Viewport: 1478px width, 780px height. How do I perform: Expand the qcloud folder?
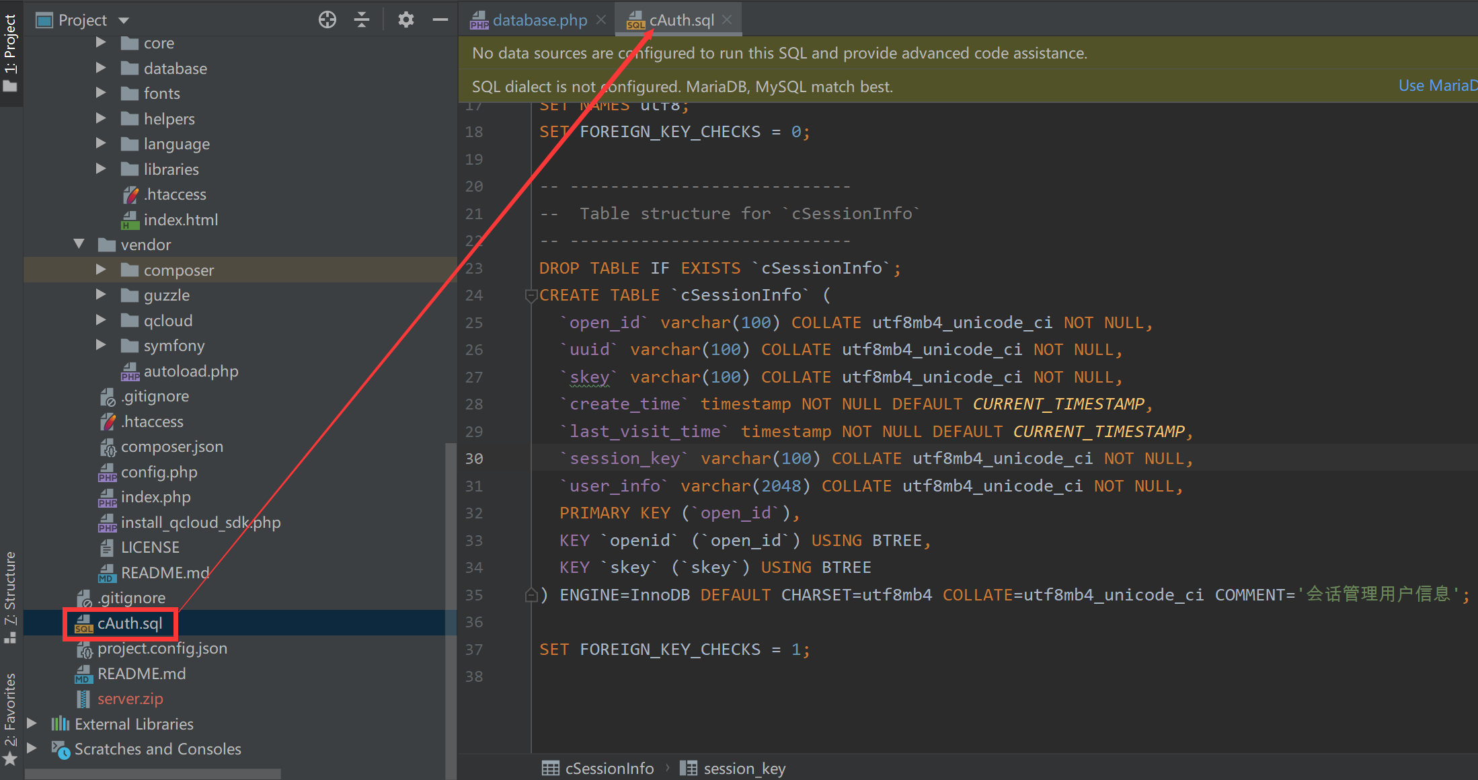click(x=101, y=320)
